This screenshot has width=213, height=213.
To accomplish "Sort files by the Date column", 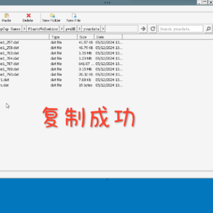I will click(108, 37).
